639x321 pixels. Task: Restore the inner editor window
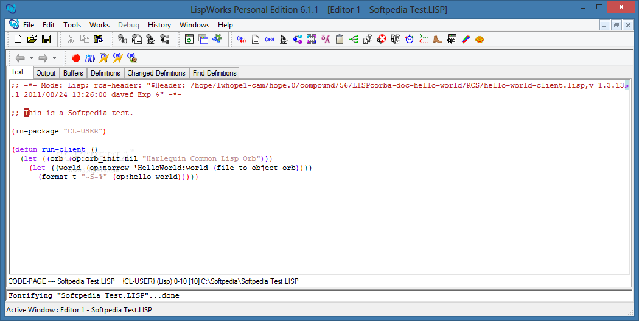616,26
